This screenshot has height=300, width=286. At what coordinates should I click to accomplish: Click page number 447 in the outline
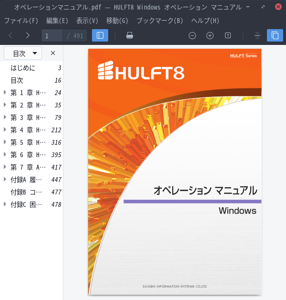(56, 180)
